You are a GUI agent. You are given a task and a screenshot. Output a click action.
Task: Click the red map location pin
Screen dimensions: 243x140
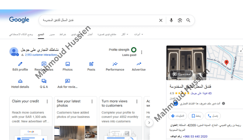click(226, 62)
